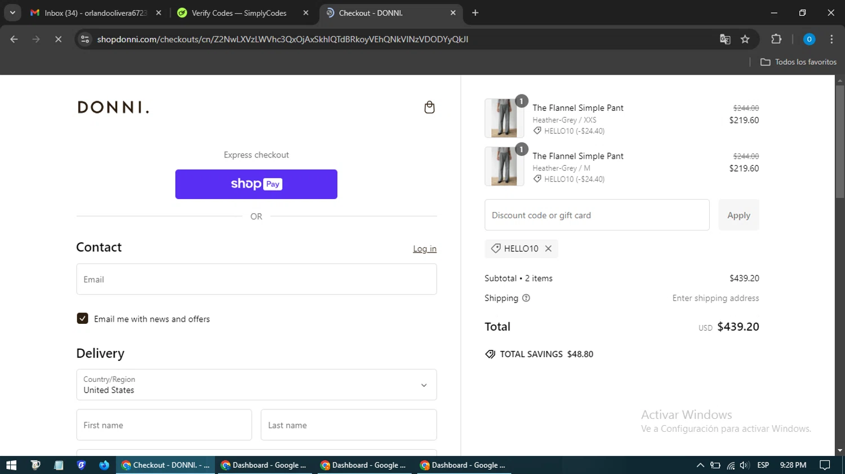Go back to the previous page
This screenshot has width=845, height=474.
pyautogui.click(x=14, y=39)
